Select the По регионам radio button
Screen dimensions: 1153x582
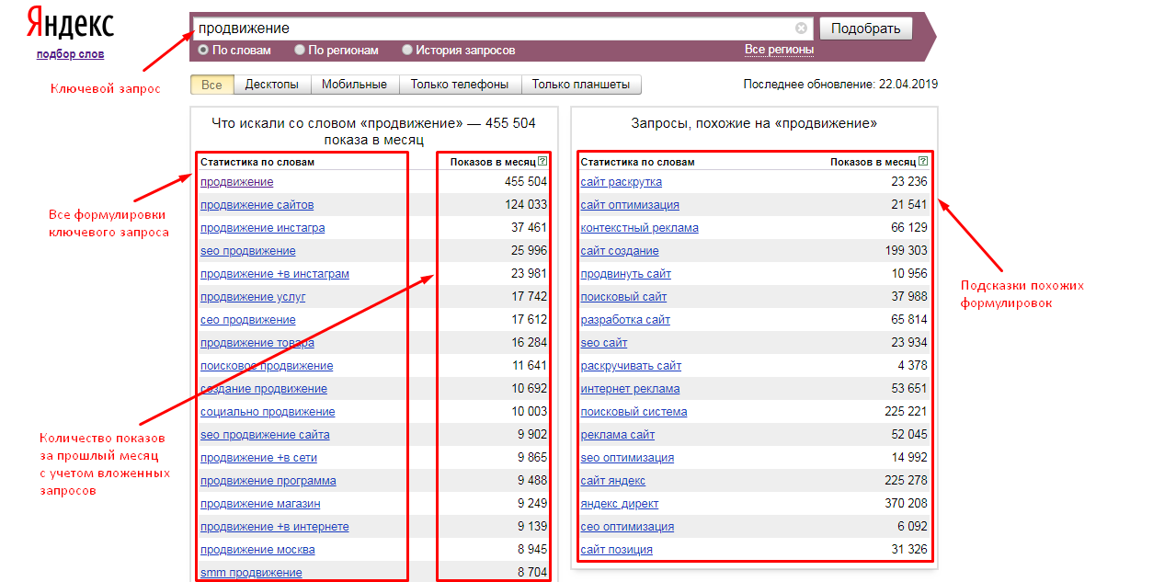[299, 50]
